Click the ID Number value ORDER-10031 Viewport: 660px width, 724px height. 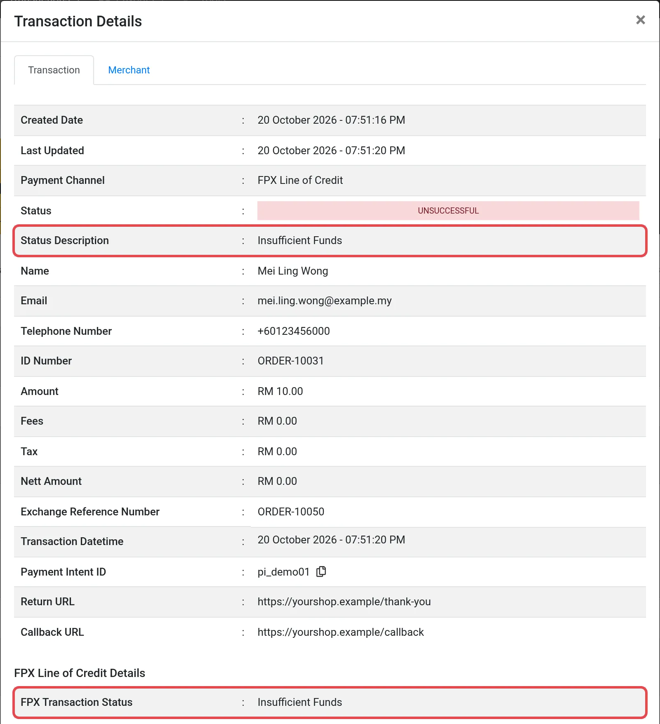(291, 361)
